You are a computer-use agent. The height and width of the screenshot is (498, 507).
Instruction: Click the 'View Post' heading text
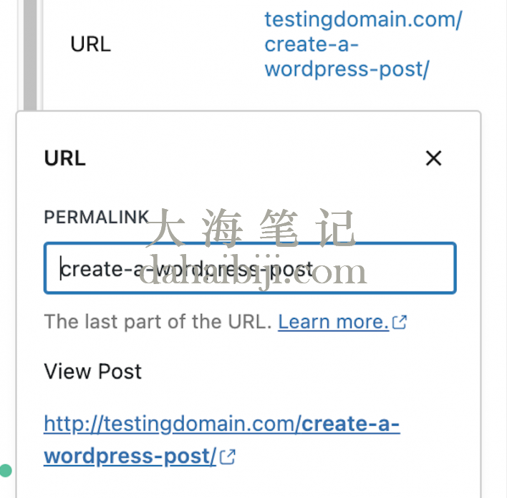(93, 371)
